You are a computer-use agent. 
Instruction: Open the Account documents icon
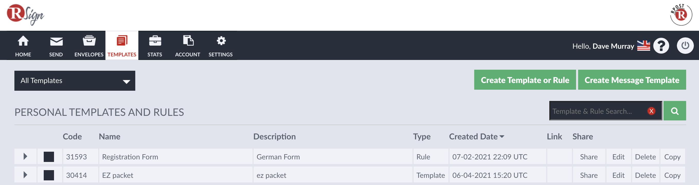pos(188,40)
